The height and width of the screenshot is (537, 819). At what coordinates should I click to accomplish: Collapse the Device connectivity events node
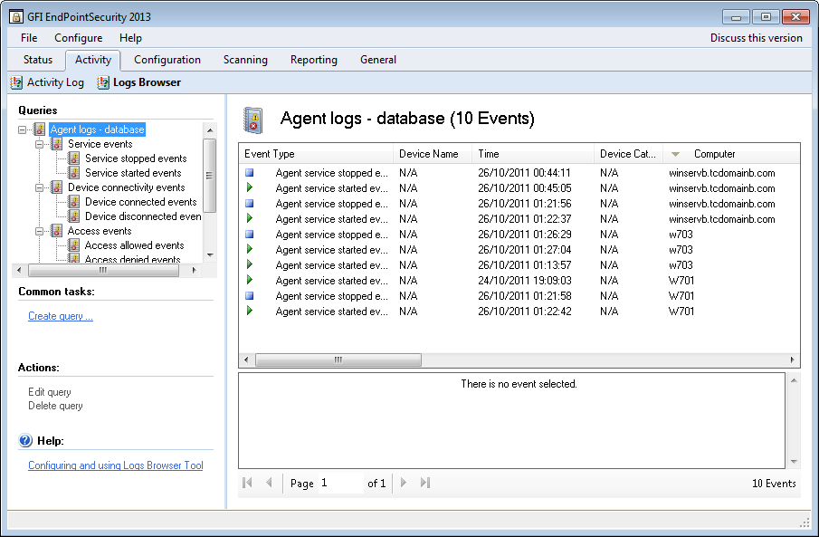pyautogui.click(x=40, y=187)
